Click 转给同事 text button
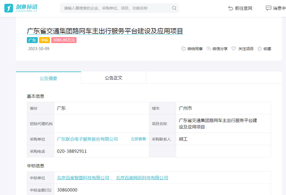Screen dimensions: 286x195 point(195,49)
